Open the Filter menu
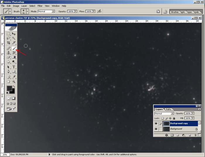 click(x=40, y=6)
